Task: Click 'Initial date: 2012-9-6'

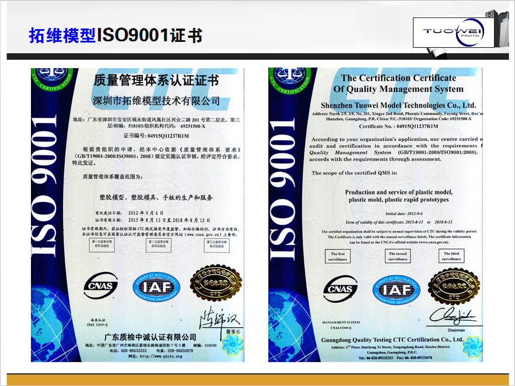Action: tap(404, 214)
